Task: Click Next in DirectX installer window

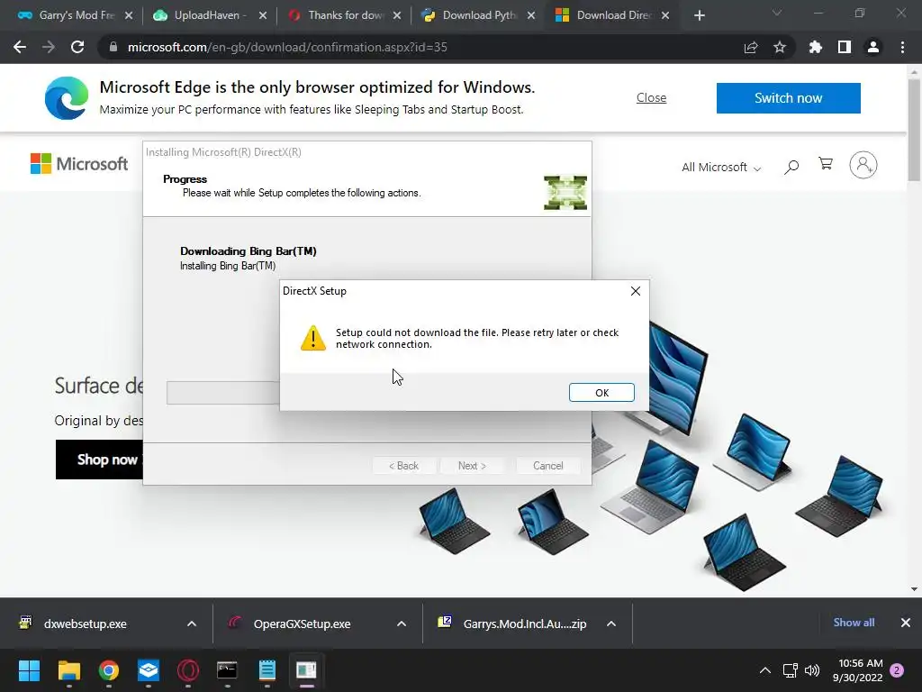Action: tap(472, 466)
